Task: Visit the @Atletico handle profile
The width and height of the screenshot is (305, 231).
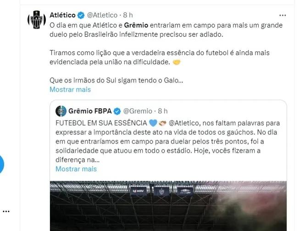Action: [102, 15]
